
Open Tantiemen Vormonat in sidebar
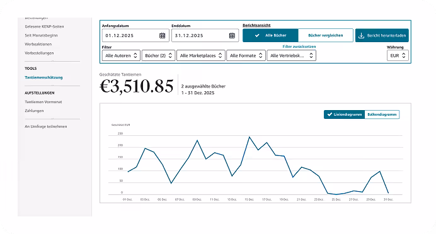tap(43, 102)
